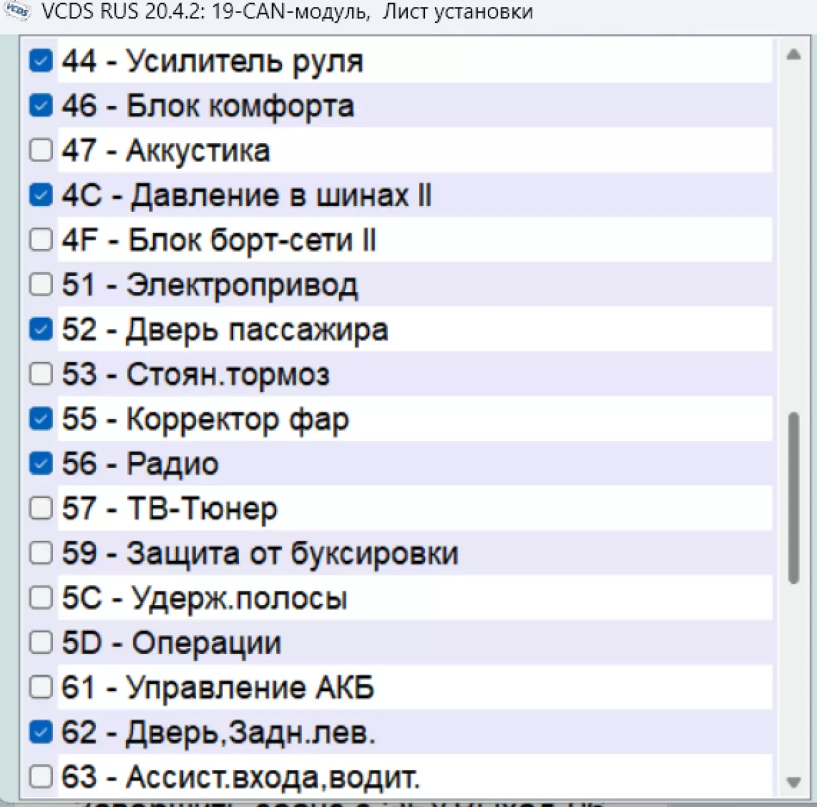Screen dimensions: 817x807
Task: Enable 51 - Электропривод module
Action: pos(41,284)
